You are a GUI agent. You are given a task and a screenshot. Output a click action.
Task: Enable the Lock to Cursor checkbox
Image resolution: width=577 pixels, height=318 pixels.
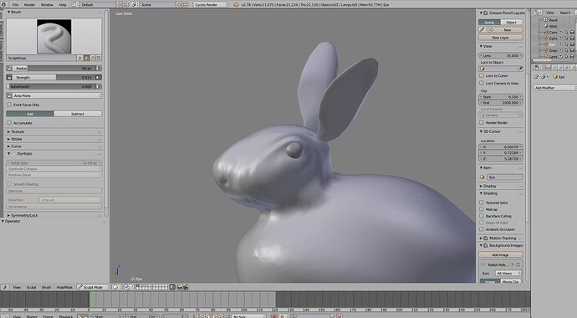pyautogui.click(x=482, y=75)
